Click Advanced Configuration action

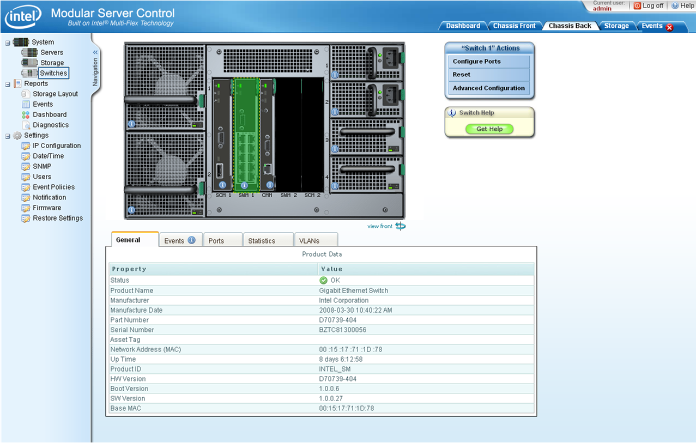coord(488,88)
